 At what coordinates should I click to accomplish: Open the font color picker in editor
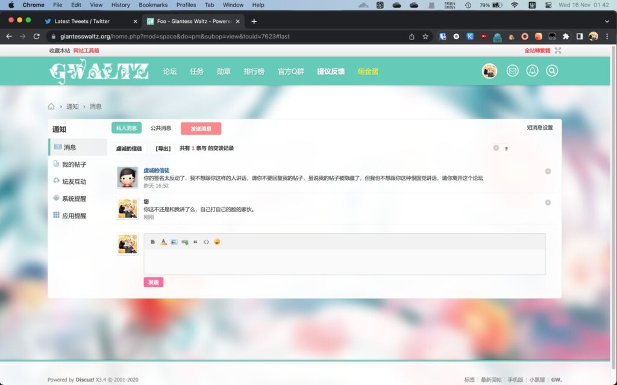(x=163, y=242)
